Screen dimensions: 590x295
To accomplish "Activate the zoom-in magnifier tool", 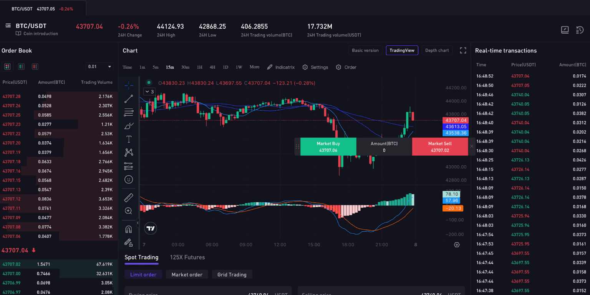I will tap(128, 211).
